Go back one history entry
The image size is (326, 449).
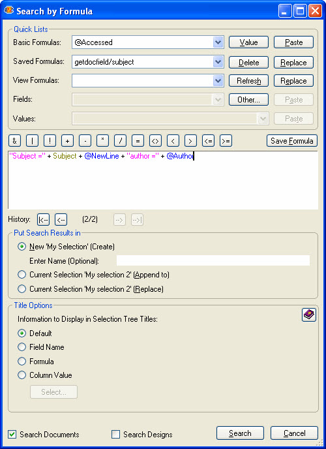[61, 220]
